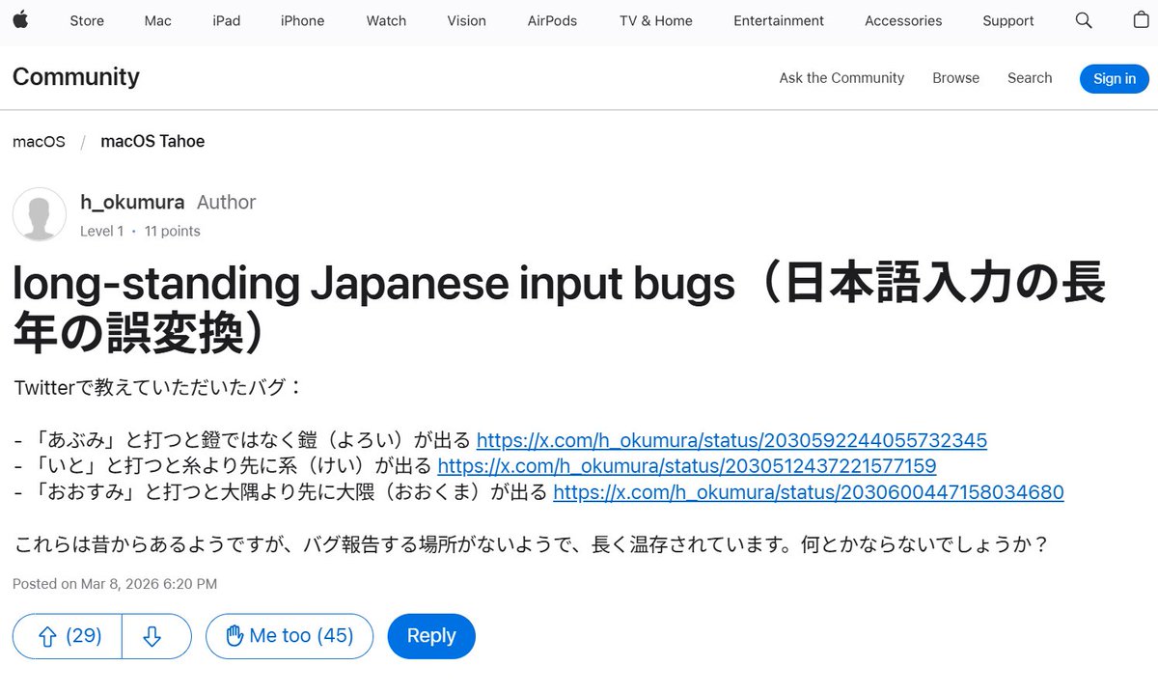Click the Me too (45) button

(x=289, y=636)
